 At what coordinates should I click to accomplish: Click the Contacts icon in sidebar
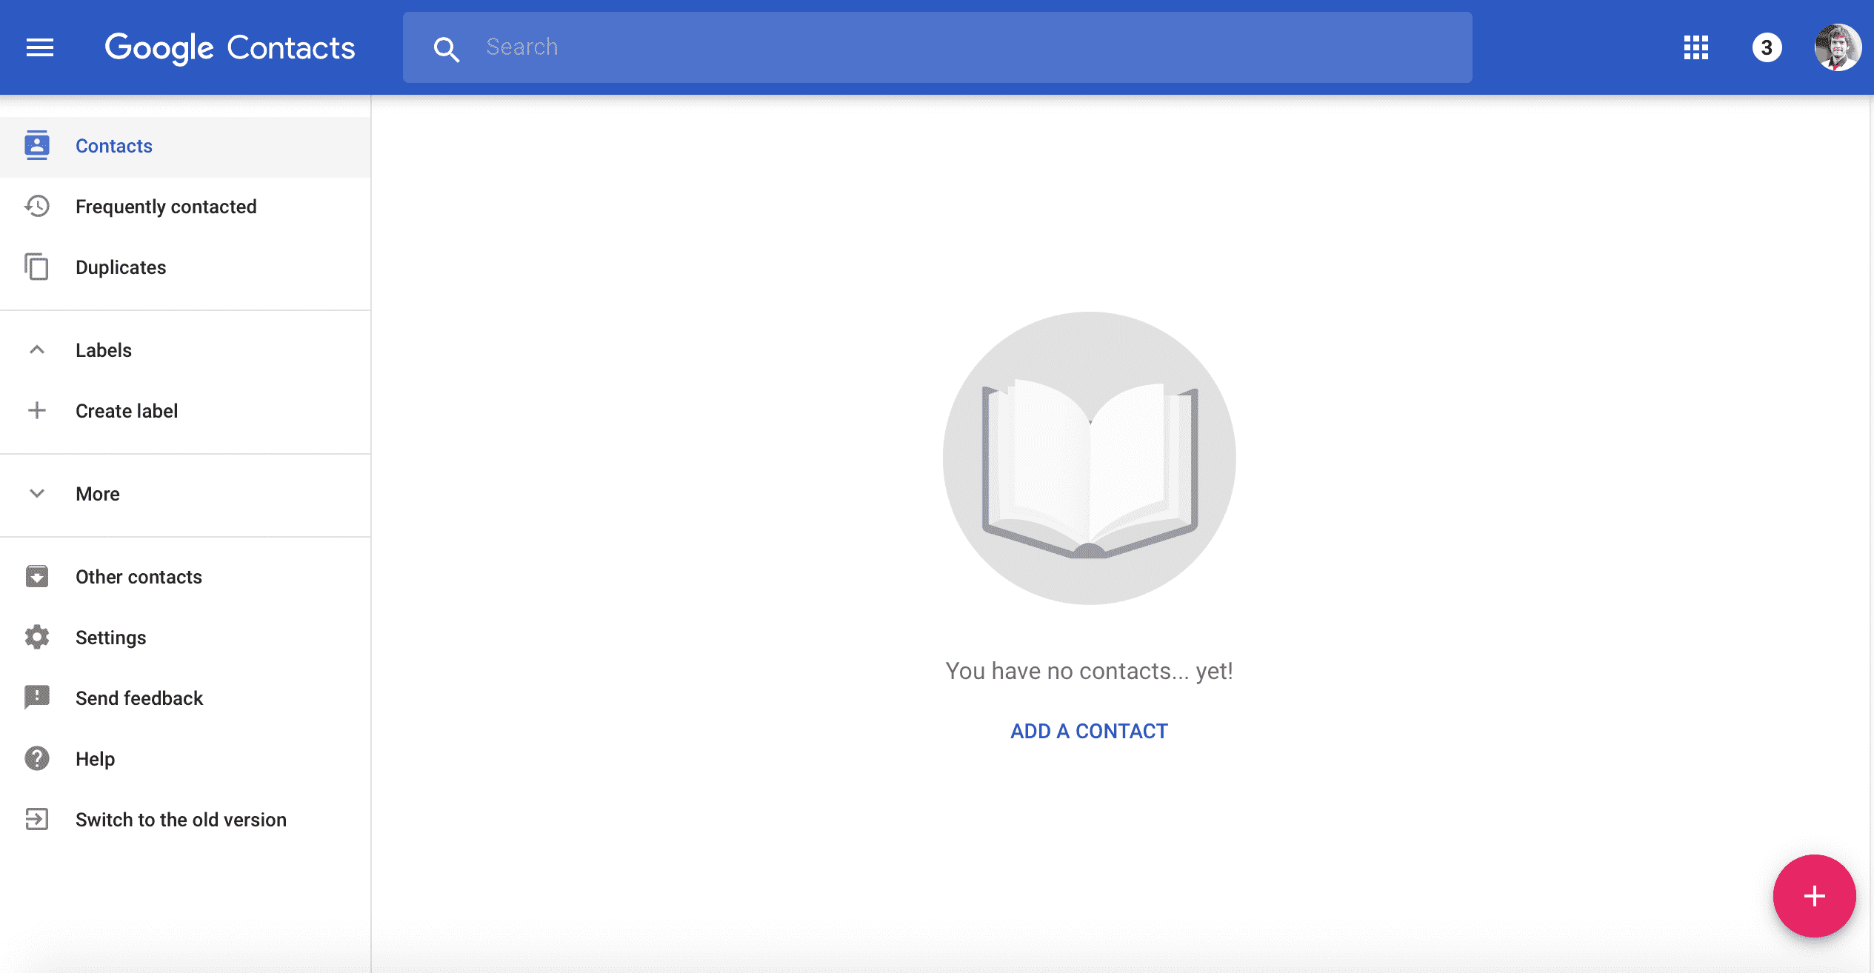pyautogui.click(x=36, y=145)
